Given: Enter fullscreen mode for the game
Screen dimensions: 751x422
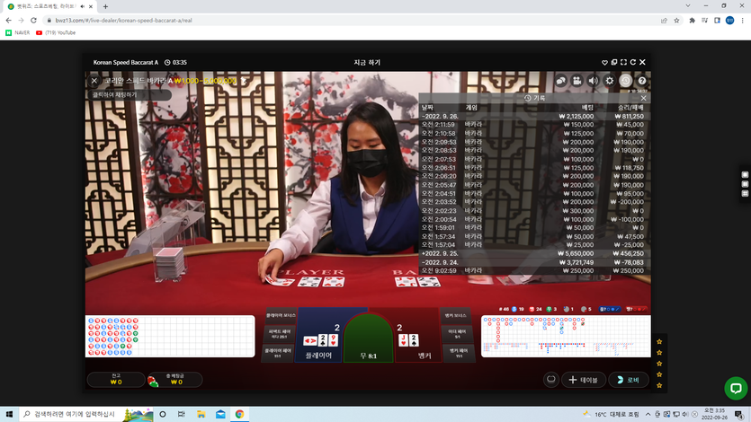Looking at the screenshot, I should coord(623,62).
